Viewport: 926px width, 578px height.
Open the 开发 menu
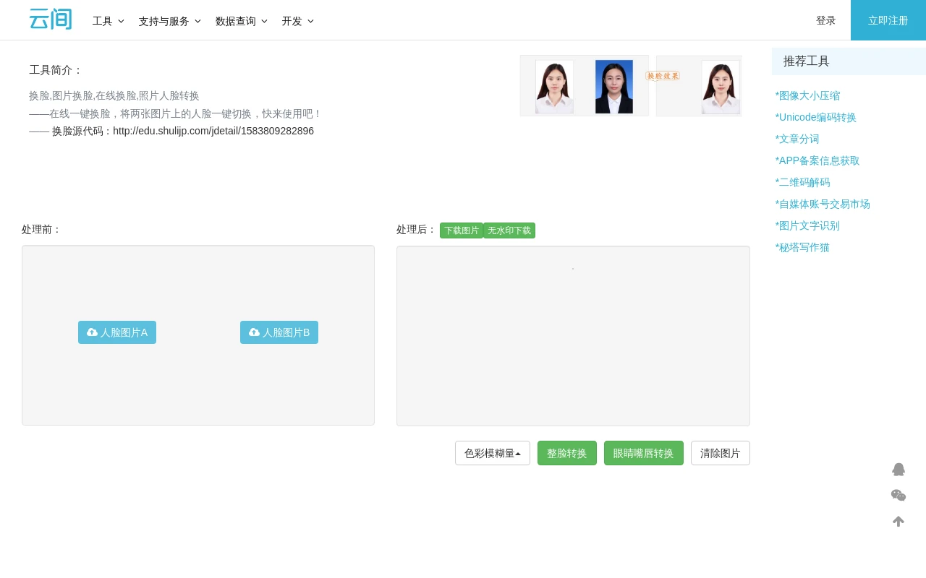pyautogui.click(x=297, y=21)
